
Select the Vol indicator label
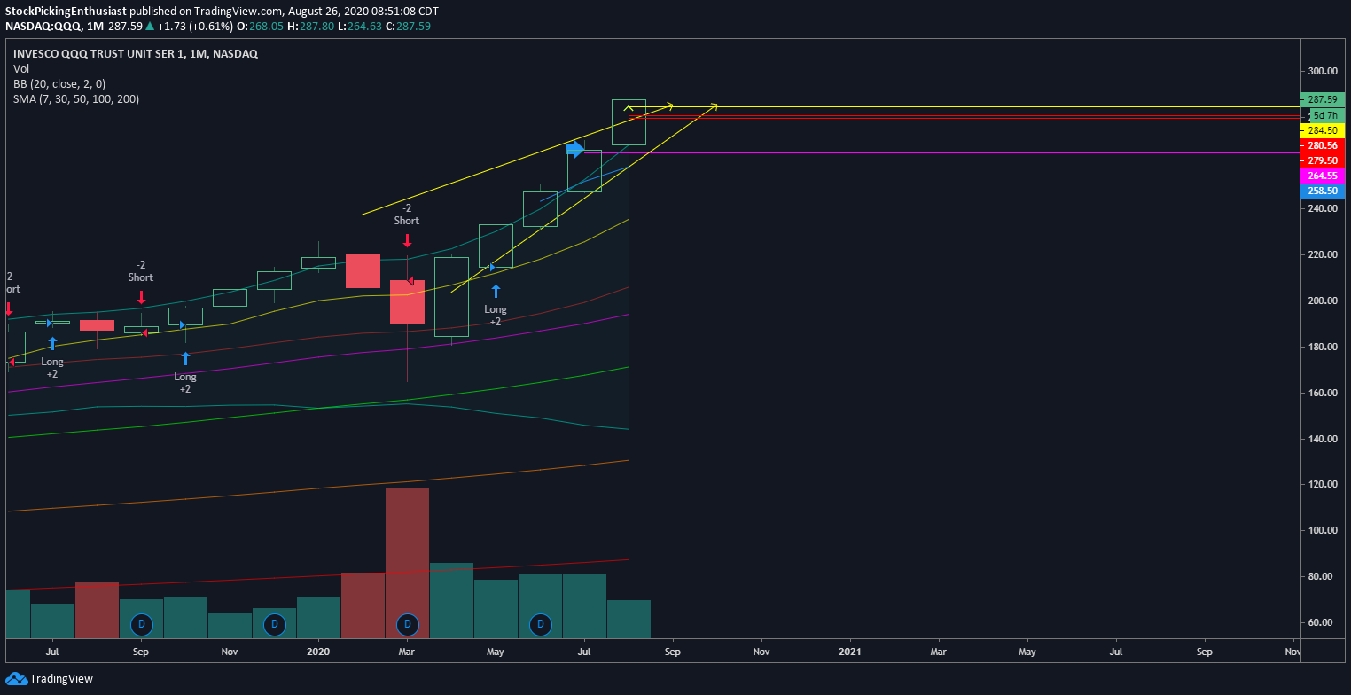20,68
